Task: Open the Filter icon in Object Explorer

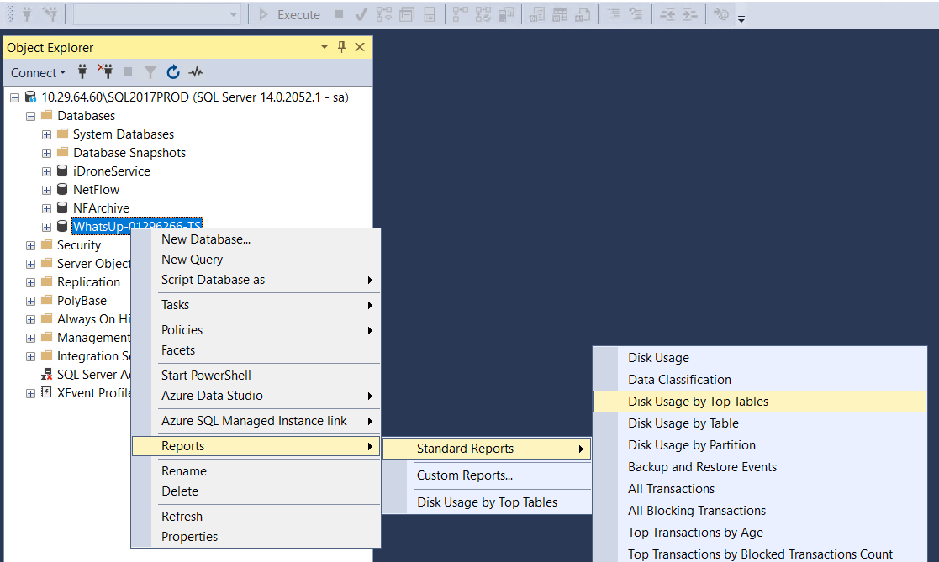Action: point(150,72)
